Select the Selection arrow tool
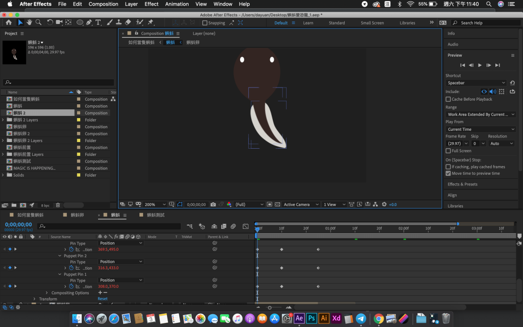Screen dimensions: 523x327 (20, 22)
